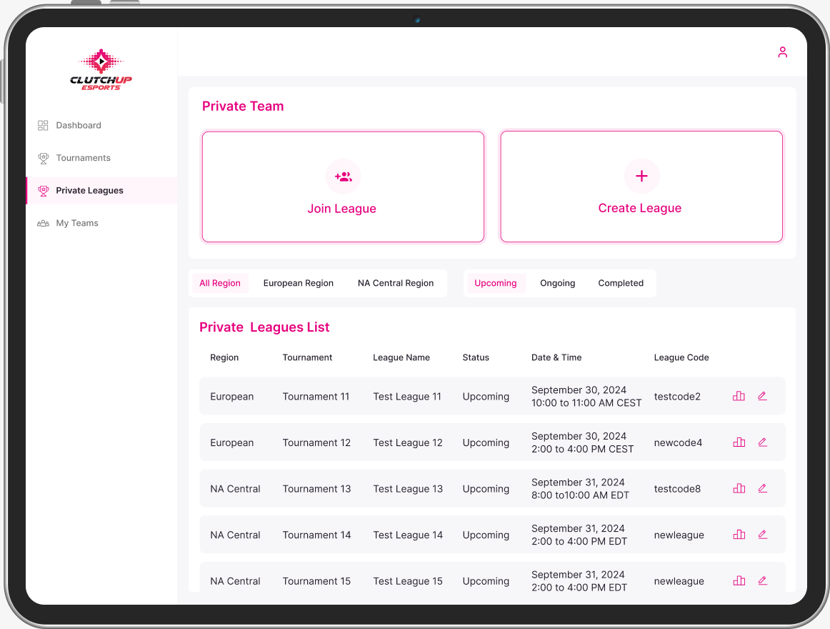Edit Test League 13
830x629 pixels.
762,488
